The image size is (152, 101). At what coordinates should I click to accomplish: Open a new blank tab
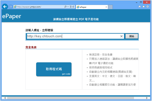(110, 7)
